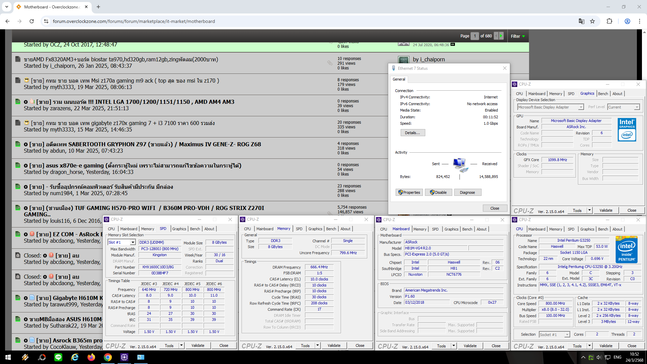Screen dimensions: 647x364
Task: Click the Details... button
Action: pos(412,133)
